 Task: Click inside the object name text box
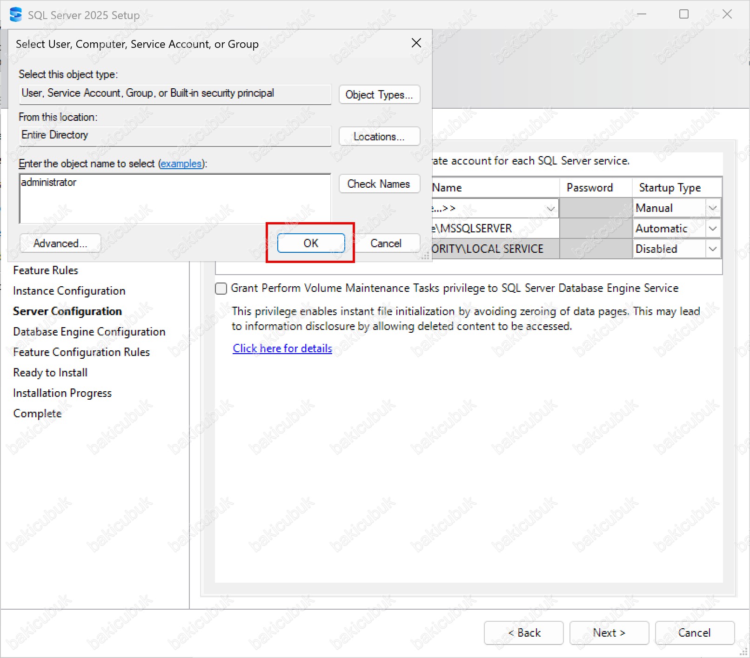tap(174, 199)
